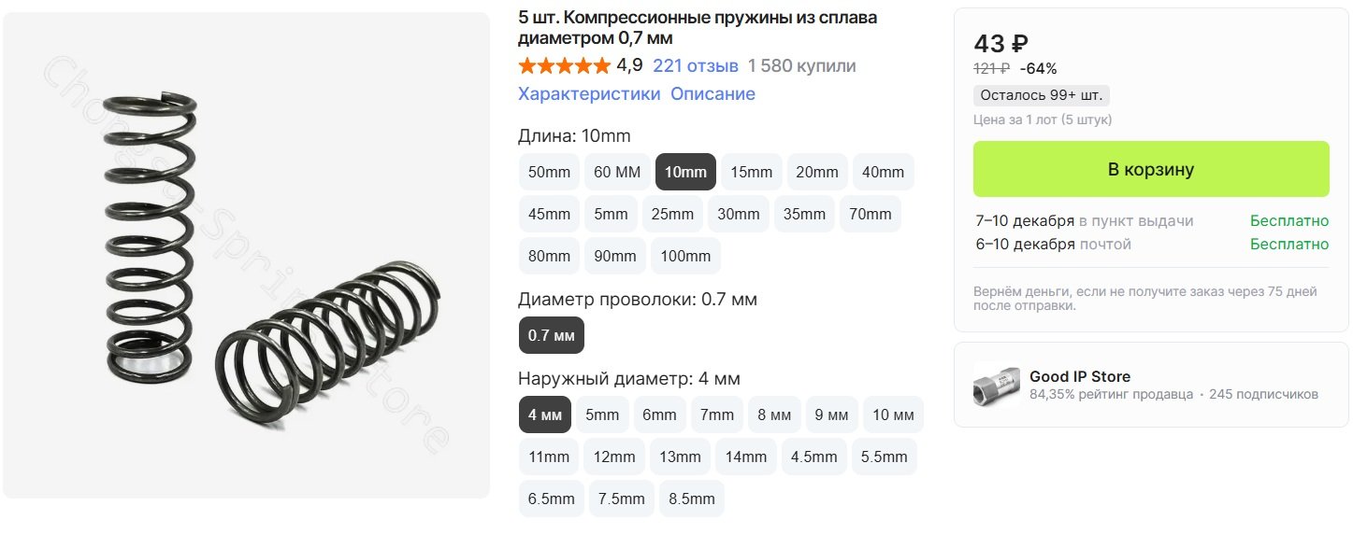The width and height of the screenshot is (1353, 534).
Task: Pick the 6.5mm outer diameter
Action: (552, 499)
